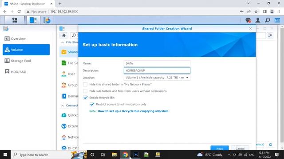The width and height of the screenshot is (284, 159).
Task: Switch to Storage Manager taskbar icon
Action: 47,20
